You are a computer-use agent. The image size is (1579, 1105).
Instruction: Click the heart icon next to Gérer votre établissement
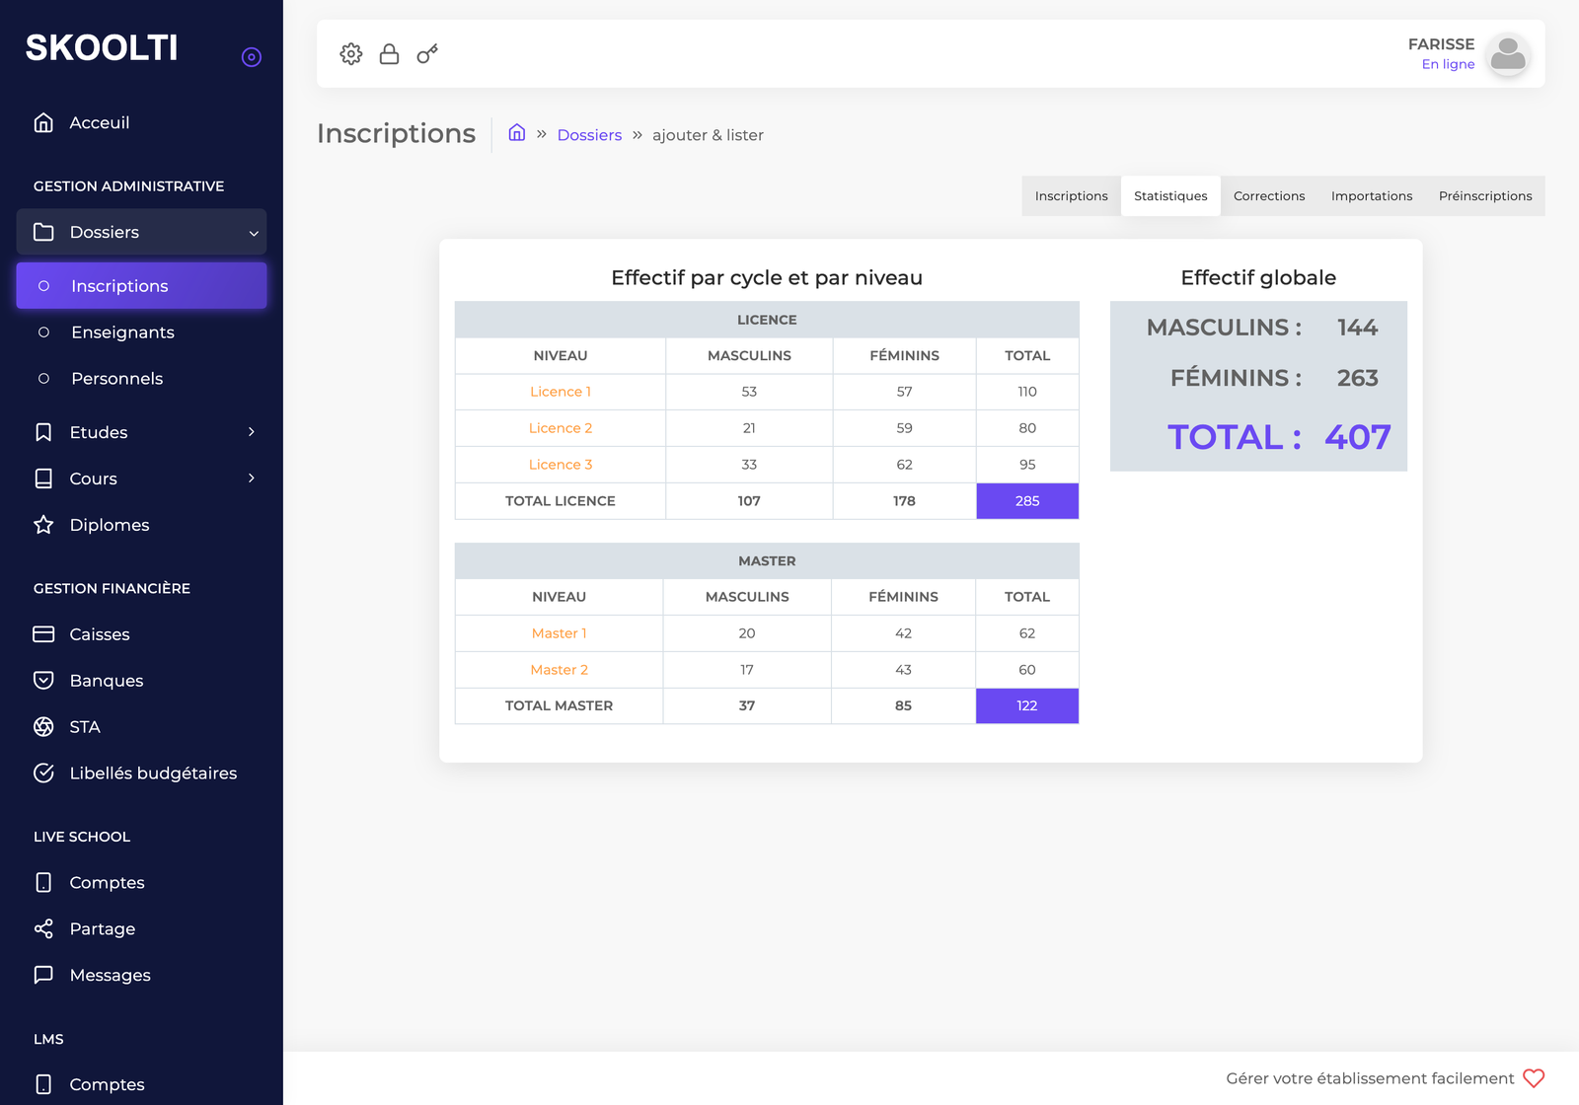click(x=1532, y=1078)
